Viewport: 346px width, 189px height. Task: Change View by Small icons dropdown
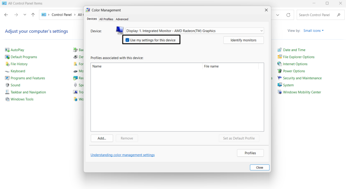[x=313, y=31]
